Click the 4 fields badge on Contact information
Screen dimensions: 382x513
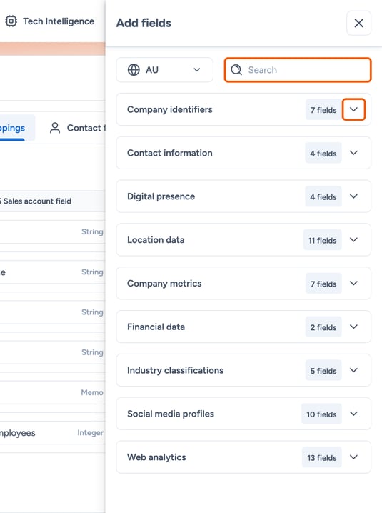(x=323, y=153)
